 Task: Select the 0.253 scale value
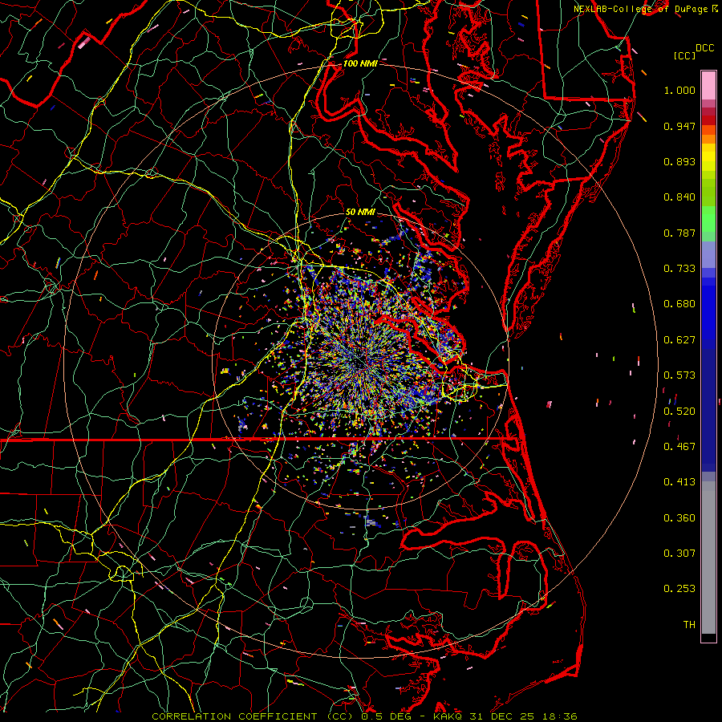pos(679,589)
